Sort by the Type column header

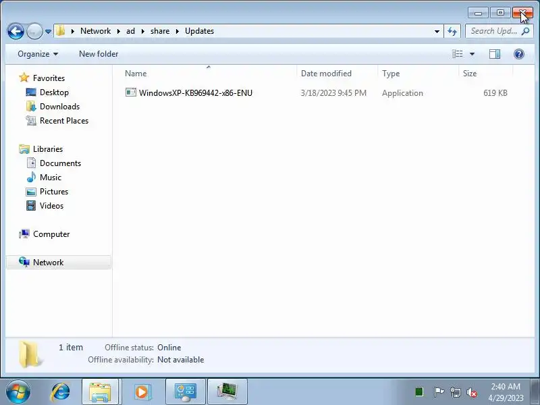[x=418, y=74]
